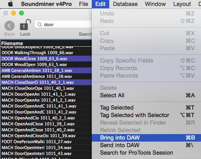Select MACH OpenAndClo 1011_40_2_1.wav row
This screenshot has width=201, height=159.
[x=46, y=118]
